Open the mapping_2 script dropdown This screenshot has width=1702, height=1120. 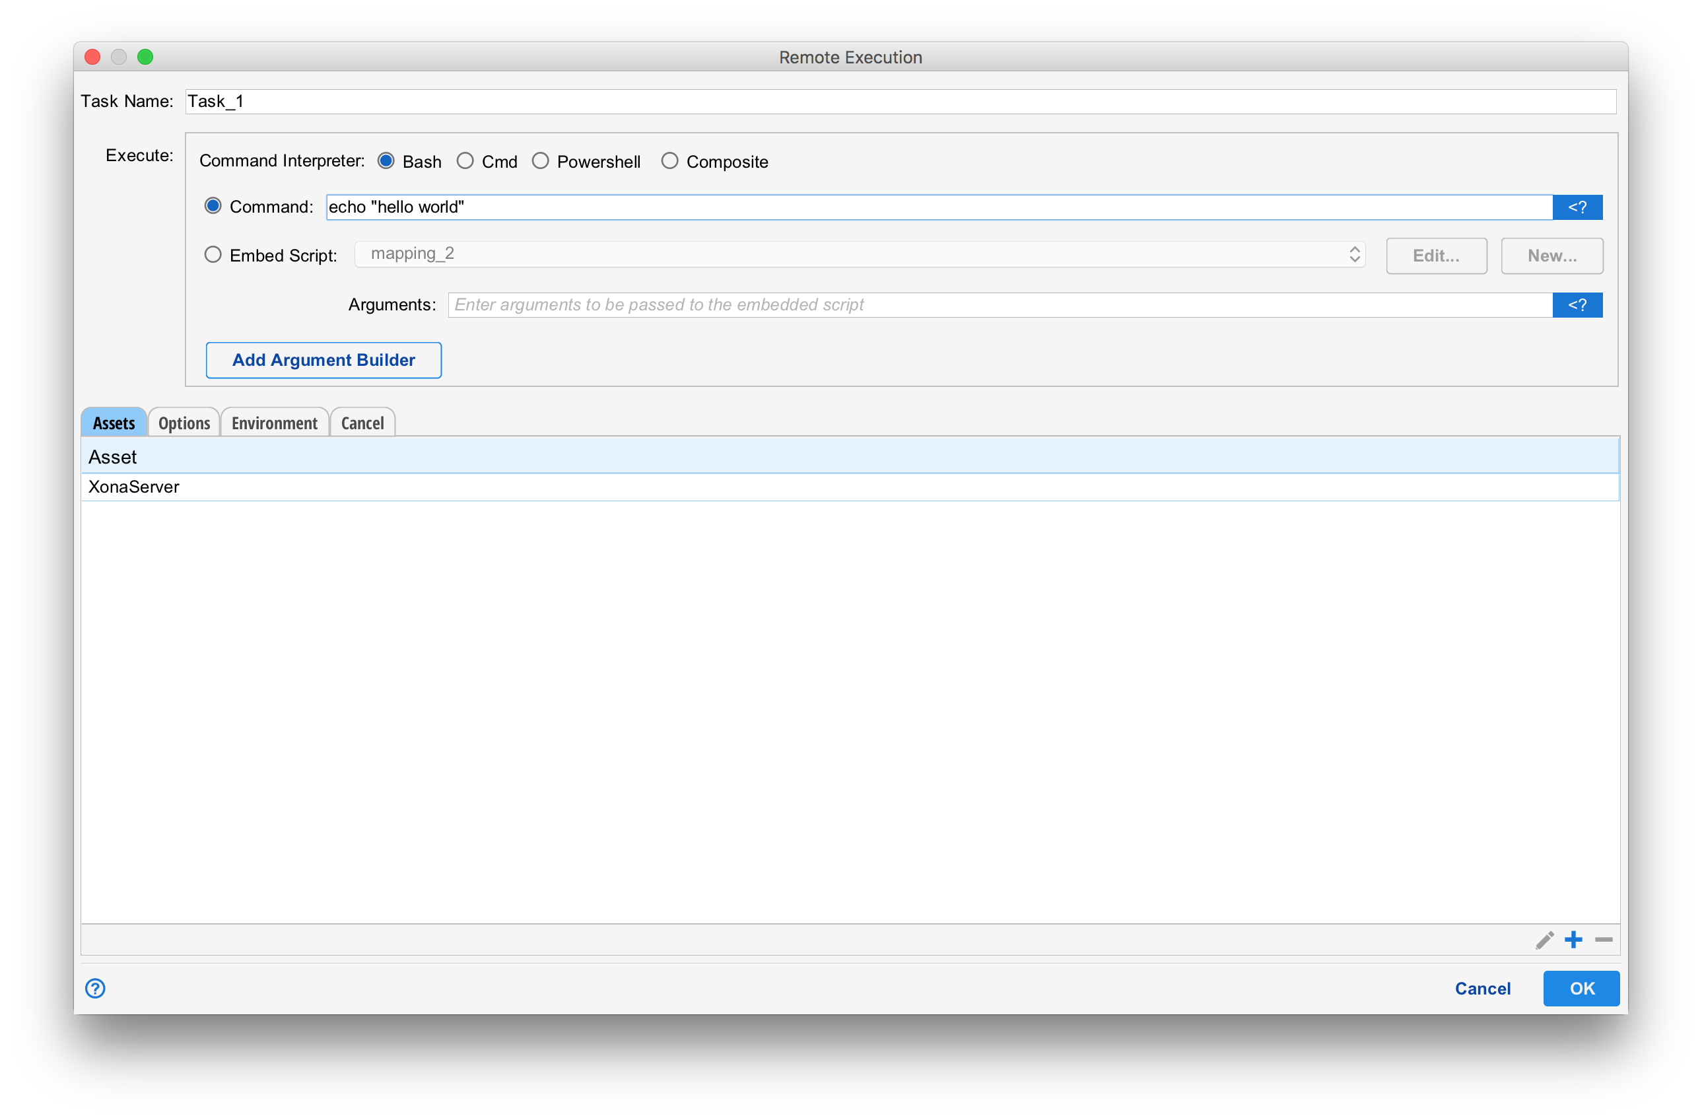1353,254
